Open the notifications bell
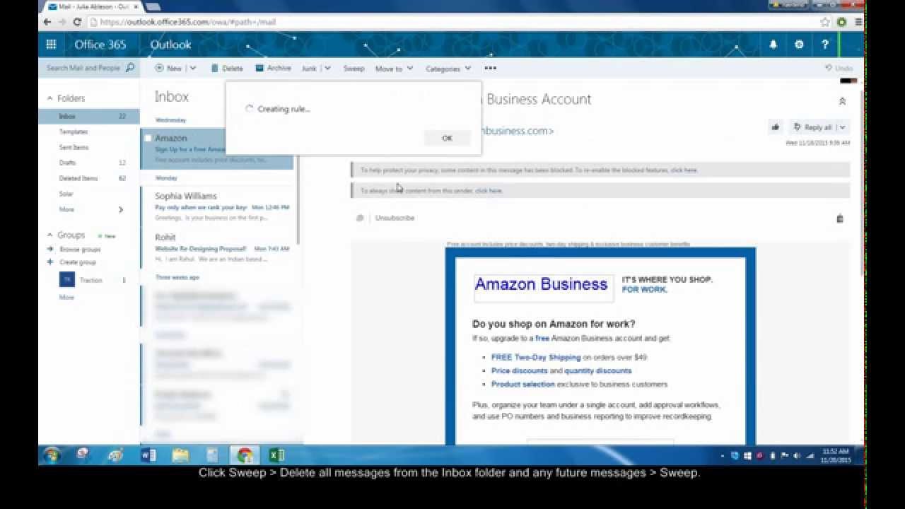 coord(773,45)
